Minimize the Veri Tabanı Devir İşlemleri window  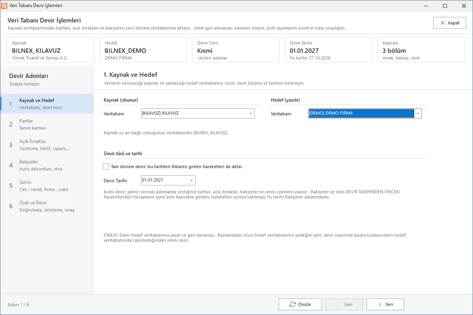(x=427, y=6)
